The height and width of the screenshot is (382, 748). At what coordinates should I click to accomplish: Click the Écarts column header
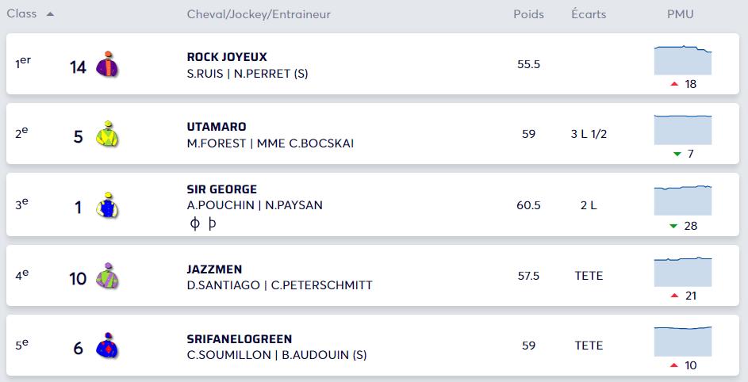[588, 14]
